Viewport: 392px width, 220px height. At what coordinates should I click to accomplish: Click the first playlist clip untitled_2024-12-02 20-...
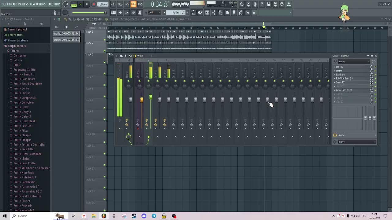[x=66, y=34]
